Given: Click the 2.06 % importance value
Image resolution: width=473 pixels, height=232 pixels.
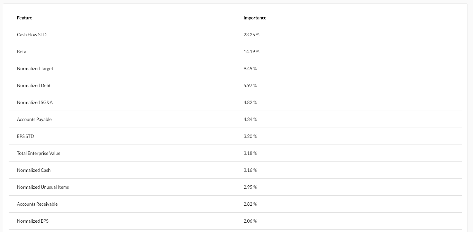Looking at the screenshot, I should [250, 221].
